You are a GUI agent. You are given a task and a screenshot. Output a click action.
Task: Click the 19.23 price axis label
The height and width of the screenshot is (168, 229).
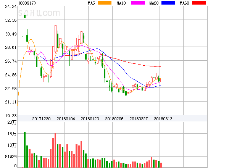[x=11, y=116]
